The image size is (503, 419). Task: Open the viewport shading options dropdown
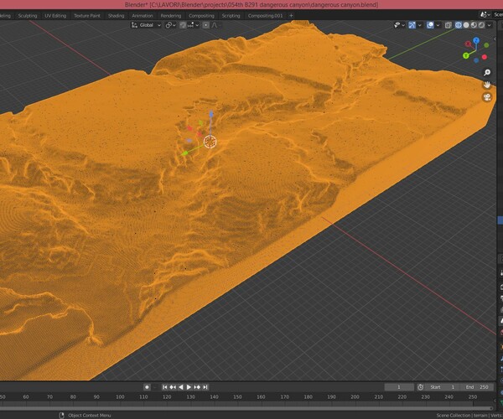point(490,25)
